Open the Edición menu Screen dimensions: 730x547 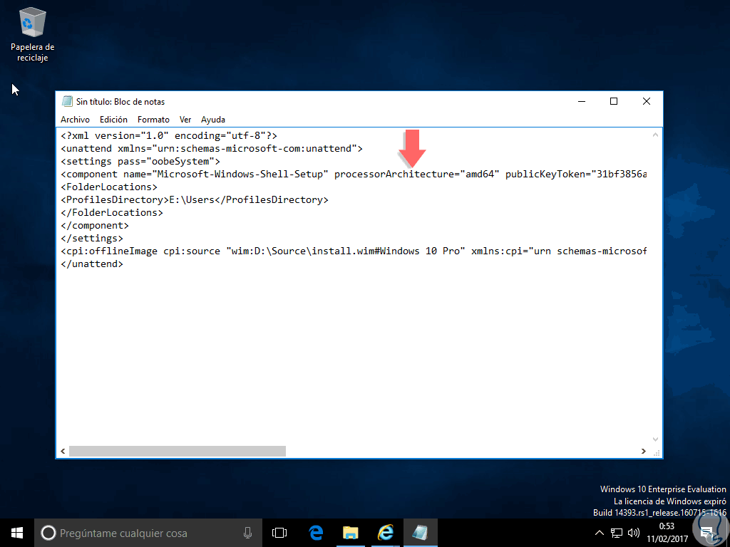coord(113,120)
